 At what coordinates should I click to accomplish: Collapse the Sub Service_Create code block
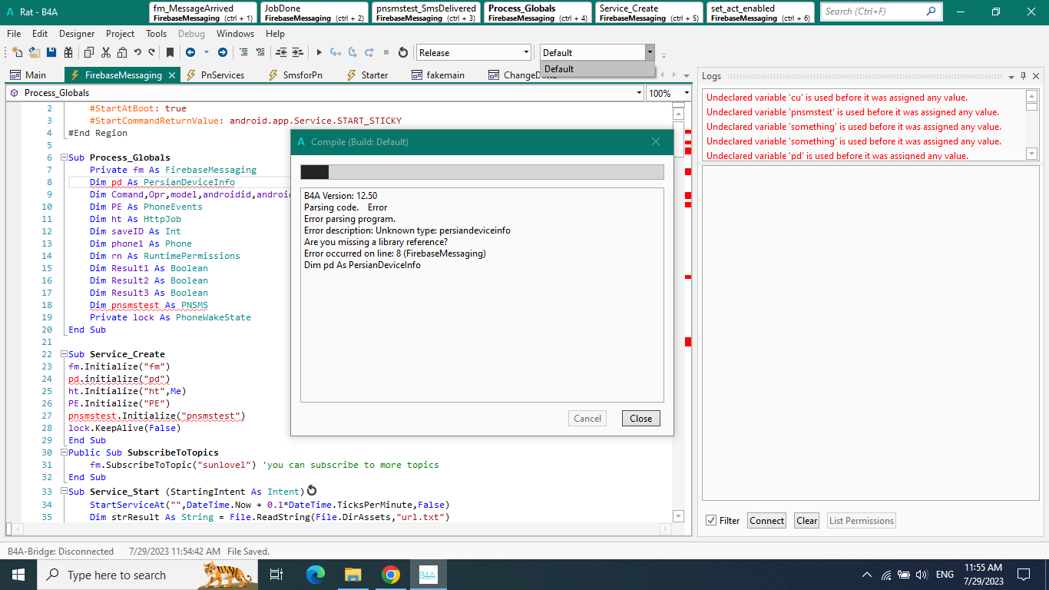[63, 354]
